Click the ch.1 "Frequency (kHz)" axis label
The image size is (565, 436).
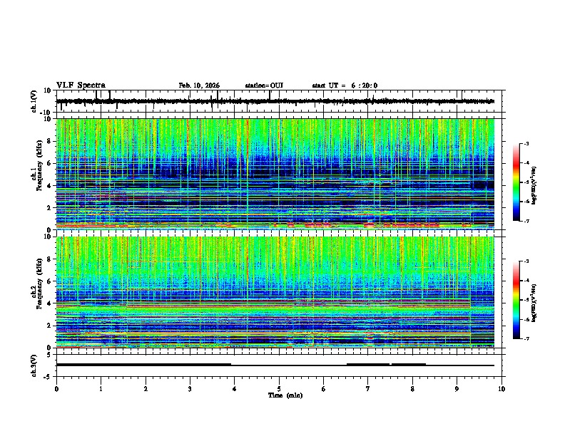click(x=39, y=165)
